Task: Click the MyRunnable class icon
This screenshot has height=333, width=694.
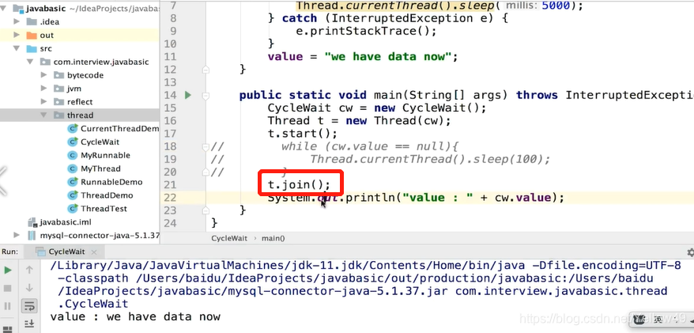Action: [x=73, y=155]
